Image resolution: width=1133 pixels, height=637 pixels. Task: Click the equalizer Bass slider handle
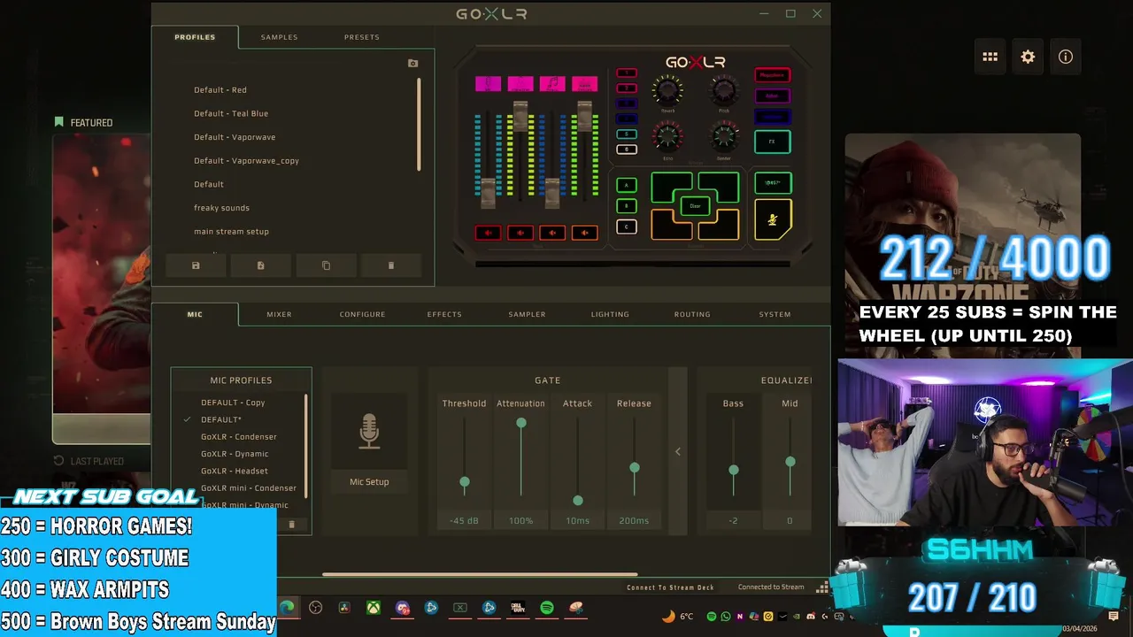(734, 469)
